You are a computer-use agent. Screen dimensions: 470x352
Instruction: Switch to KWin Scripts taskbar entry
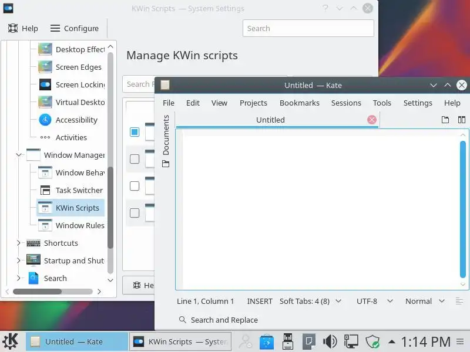pyautogui.click(x=180, y=341)
